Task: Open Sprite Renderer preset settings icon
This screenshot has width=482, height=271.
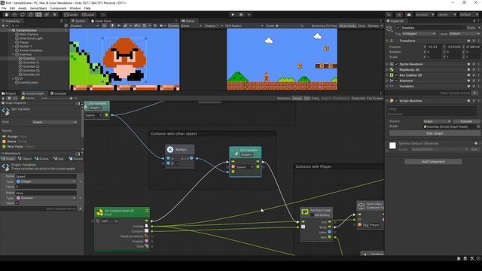Action: (474, 64)
